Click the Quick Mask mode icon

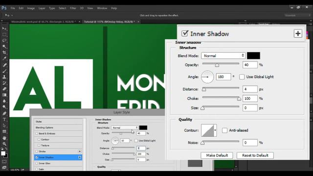[4, 161]
